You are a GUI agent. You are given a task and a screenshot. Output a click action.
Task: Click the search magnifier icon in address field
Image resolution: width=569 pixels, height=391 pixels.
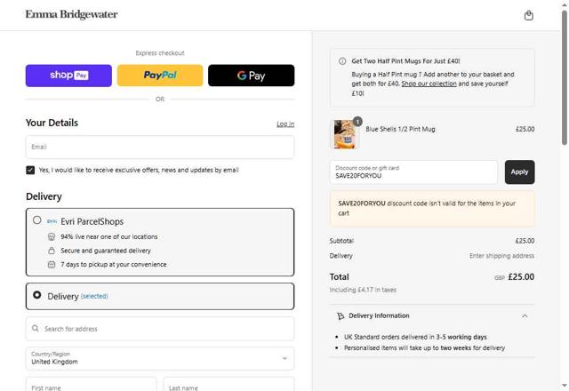pos(36,328)
